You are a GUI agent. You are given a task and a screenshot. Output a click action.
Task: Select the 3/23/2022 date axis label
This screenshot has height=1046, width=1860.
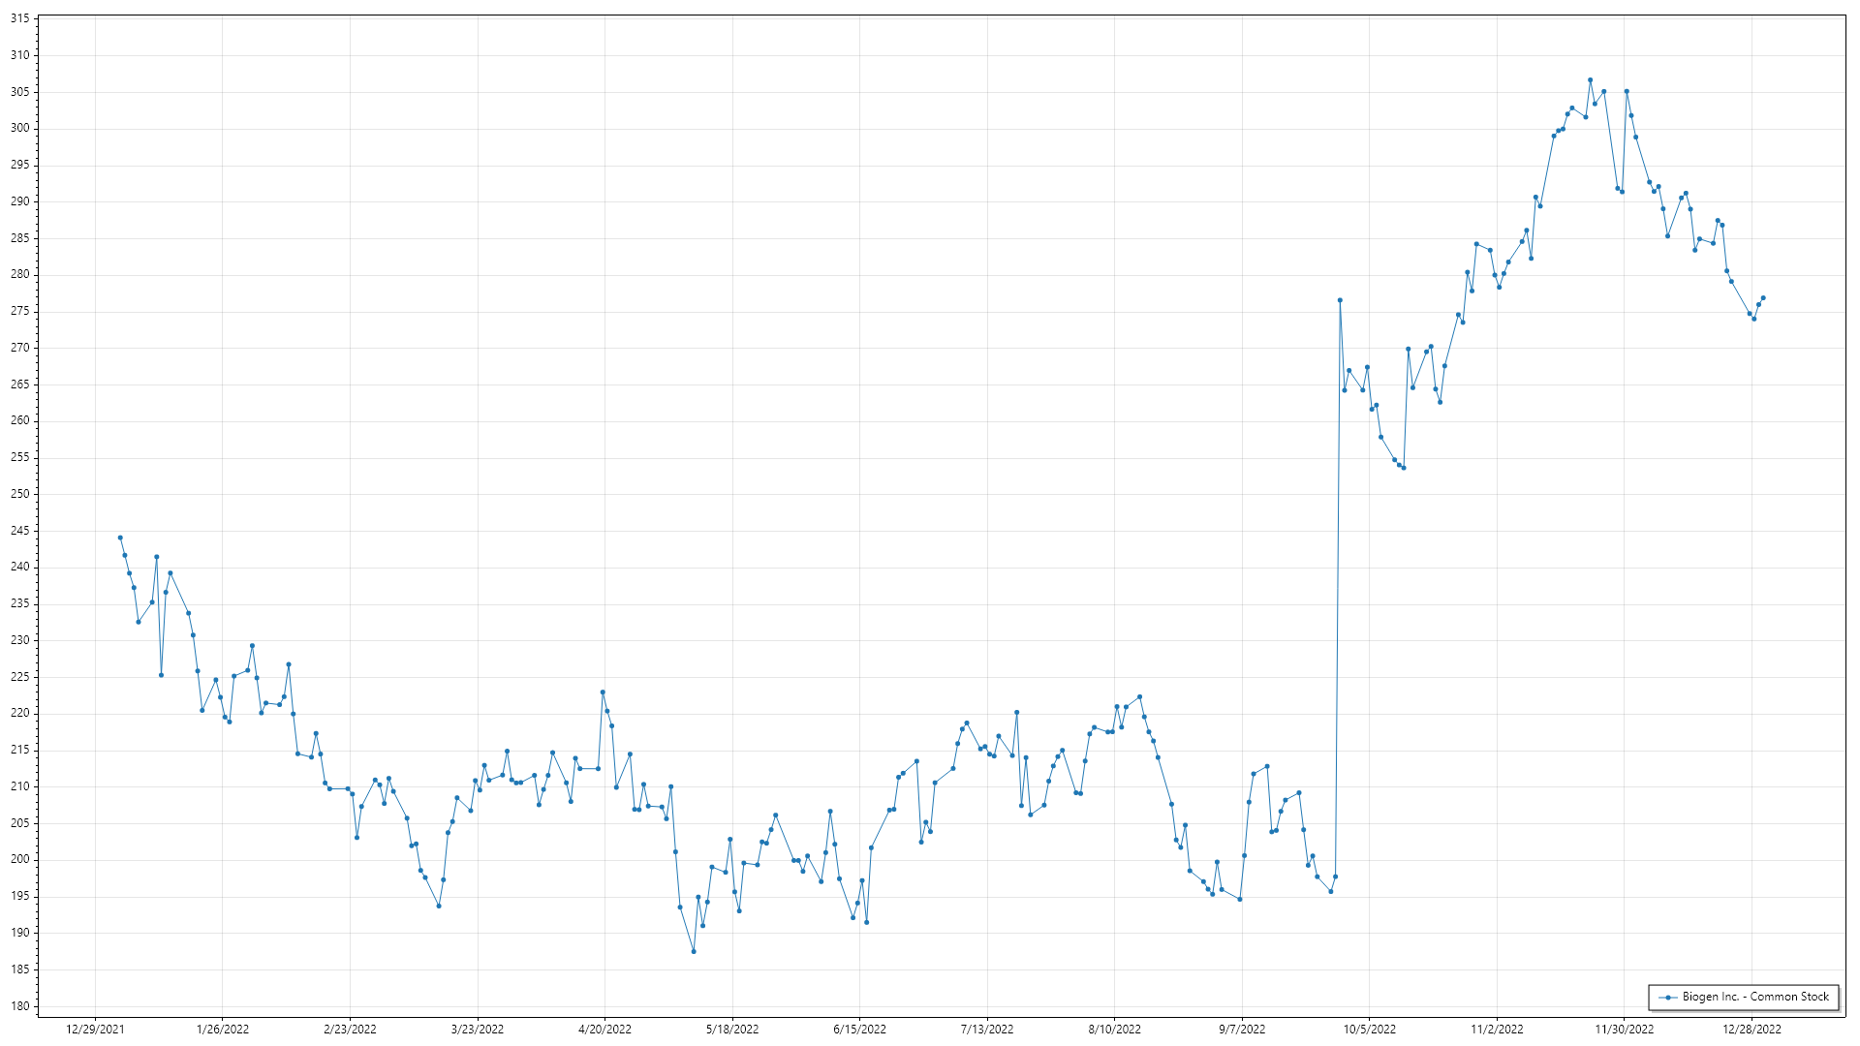point(478,1029)
